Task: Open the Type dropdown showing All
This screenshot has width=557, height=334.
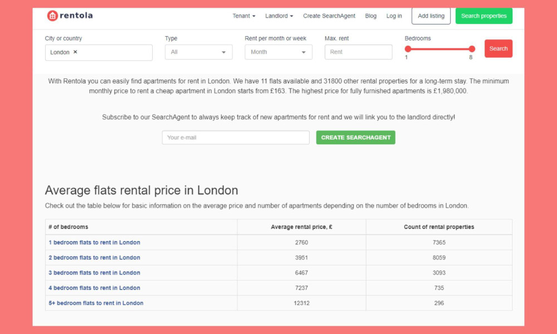Action: pos(198,52)
